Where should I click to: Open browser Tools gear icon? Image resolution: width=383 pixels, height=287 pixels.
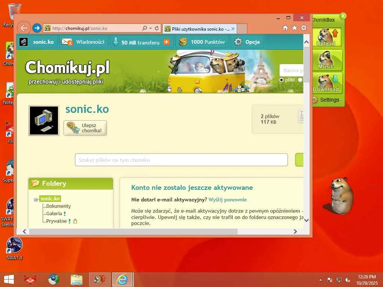click(x=304, y=28)
